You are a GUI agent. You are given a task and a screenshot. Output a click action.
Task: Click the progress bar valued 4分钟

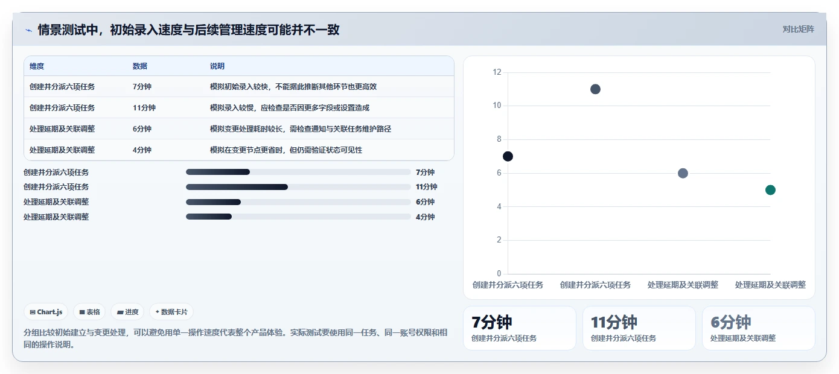(298, 217)
